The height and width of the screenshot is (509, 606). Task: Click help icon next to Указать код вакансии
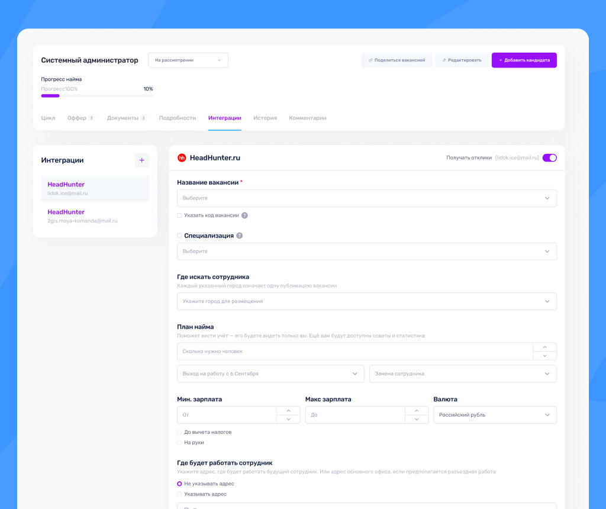[x=244, y=215]
